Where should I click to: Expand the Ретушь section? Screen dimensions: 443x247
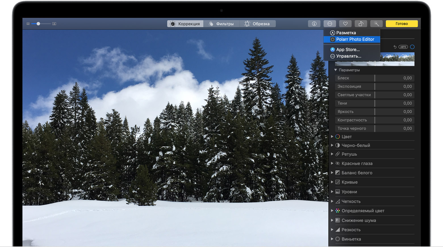point(332,154)
